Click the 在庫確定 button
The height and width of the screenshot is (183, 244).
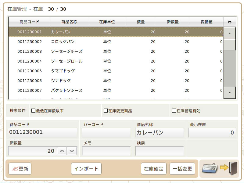click(154, 169)
